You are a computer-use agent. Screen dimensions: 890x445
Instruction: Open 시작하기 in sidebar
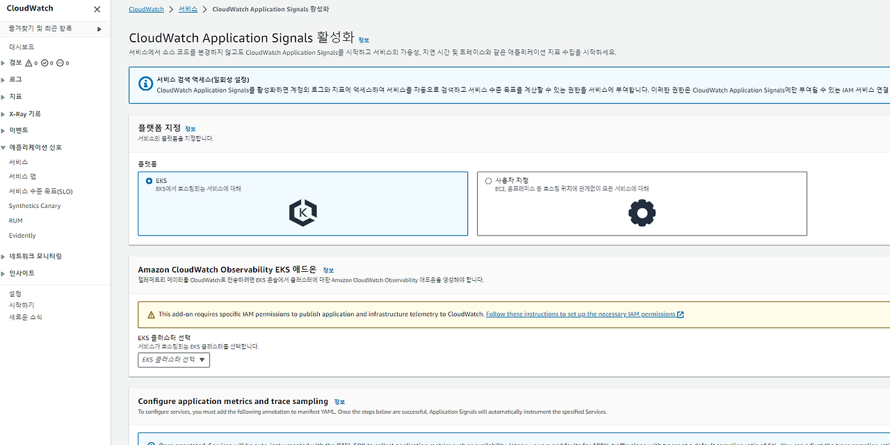coord(22,305)
